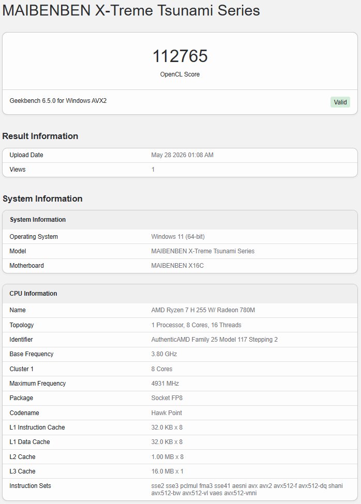Select the motherboard value MAIBENBEN X16C
The width and height of the screenshot is (361, 504).
[177, 266]
